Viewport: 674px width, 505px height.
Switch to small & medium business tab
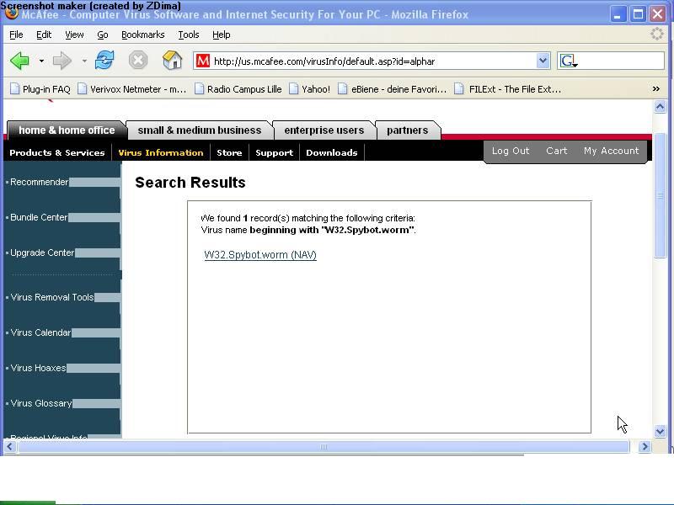200,130
